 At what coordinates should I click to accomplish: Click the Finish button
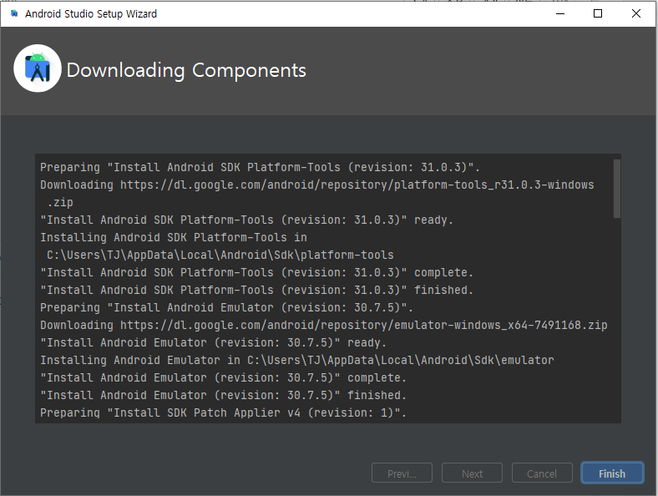(612, 473)
